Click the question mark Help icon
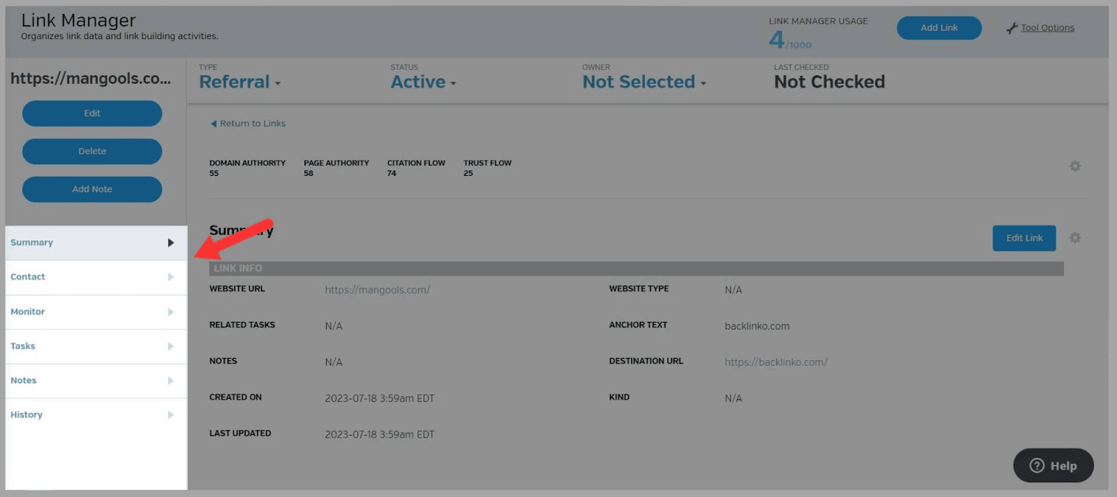This screenshot has width=1117, height=497. click(1037, 466)
